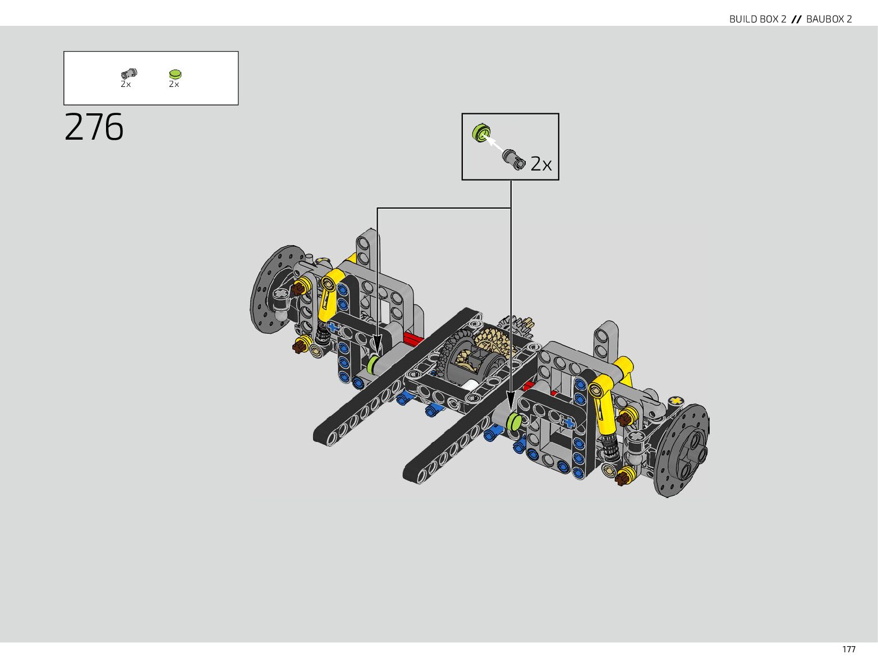The width and height of the screenshot is (878, 668).
Task: Click the gray pin in parts list
Action: (x=128, y=73)
